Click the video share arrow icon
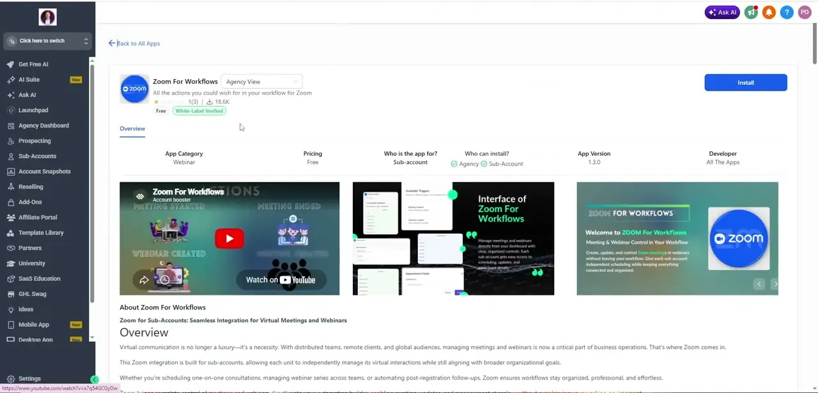Image resolution: width=818 pixels, height=393 pixels. pos(144,279)
